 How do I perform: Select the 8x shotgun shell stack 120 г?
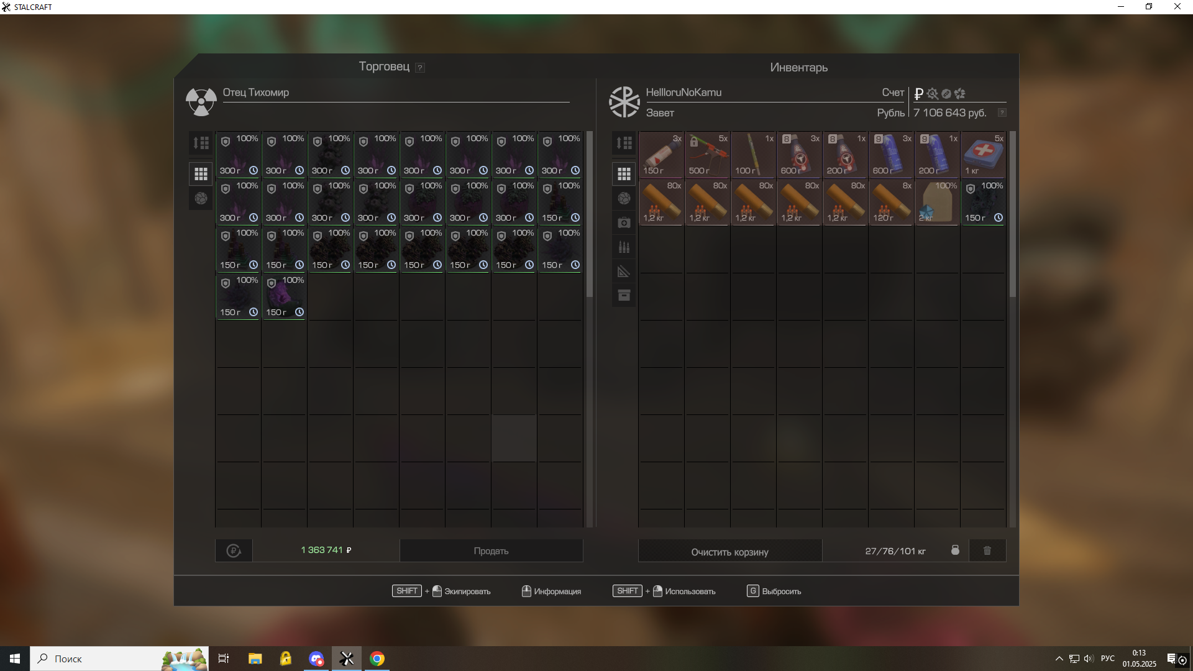pos(891,202)
